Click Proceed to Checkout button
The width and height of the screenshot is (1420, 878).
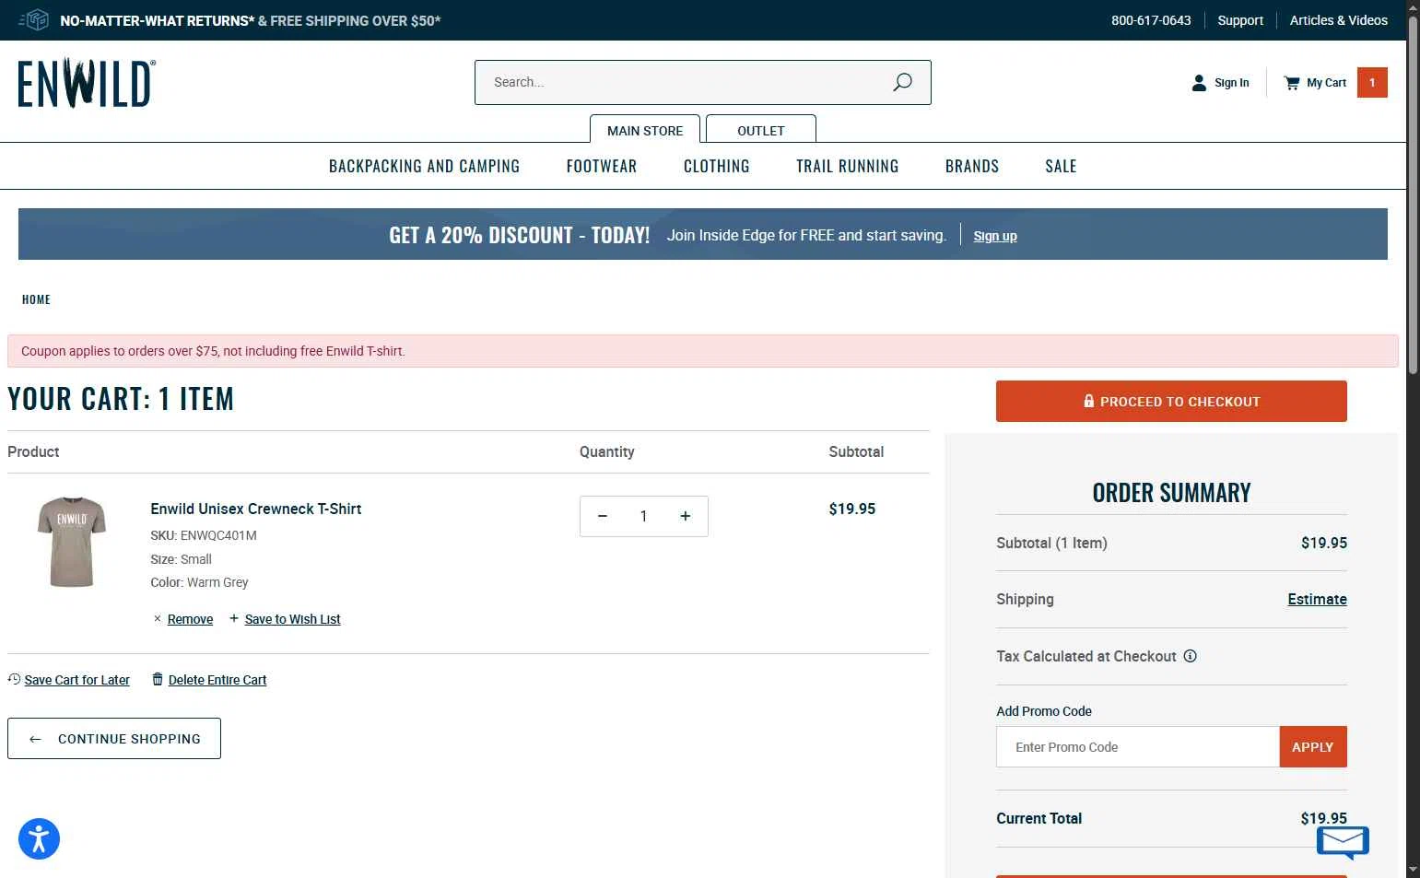point(1171,401)
